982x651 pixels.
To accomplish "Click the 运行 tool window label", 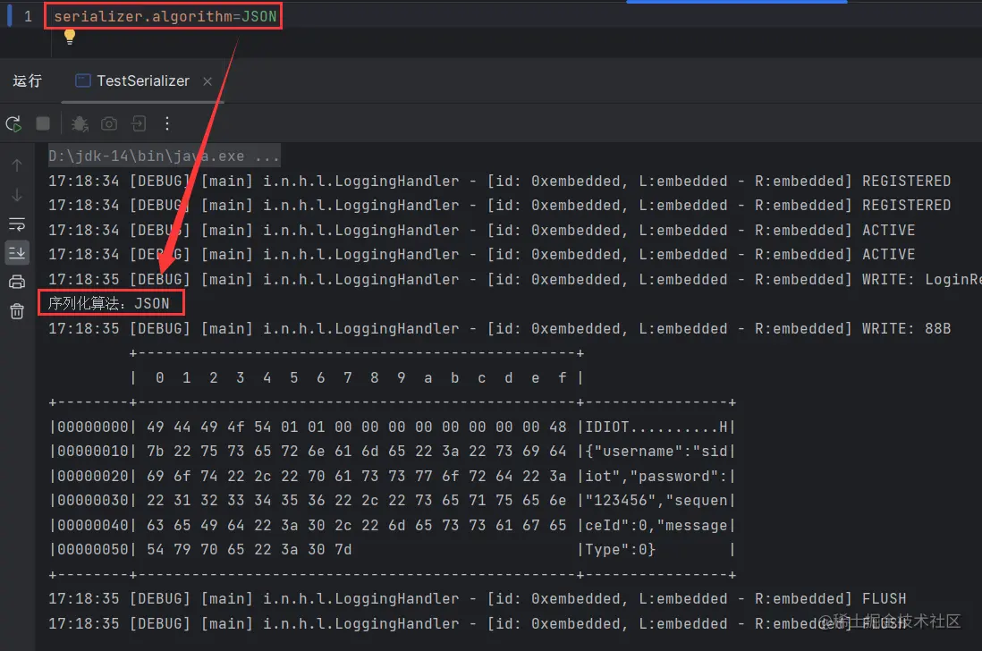I will 28,80.
